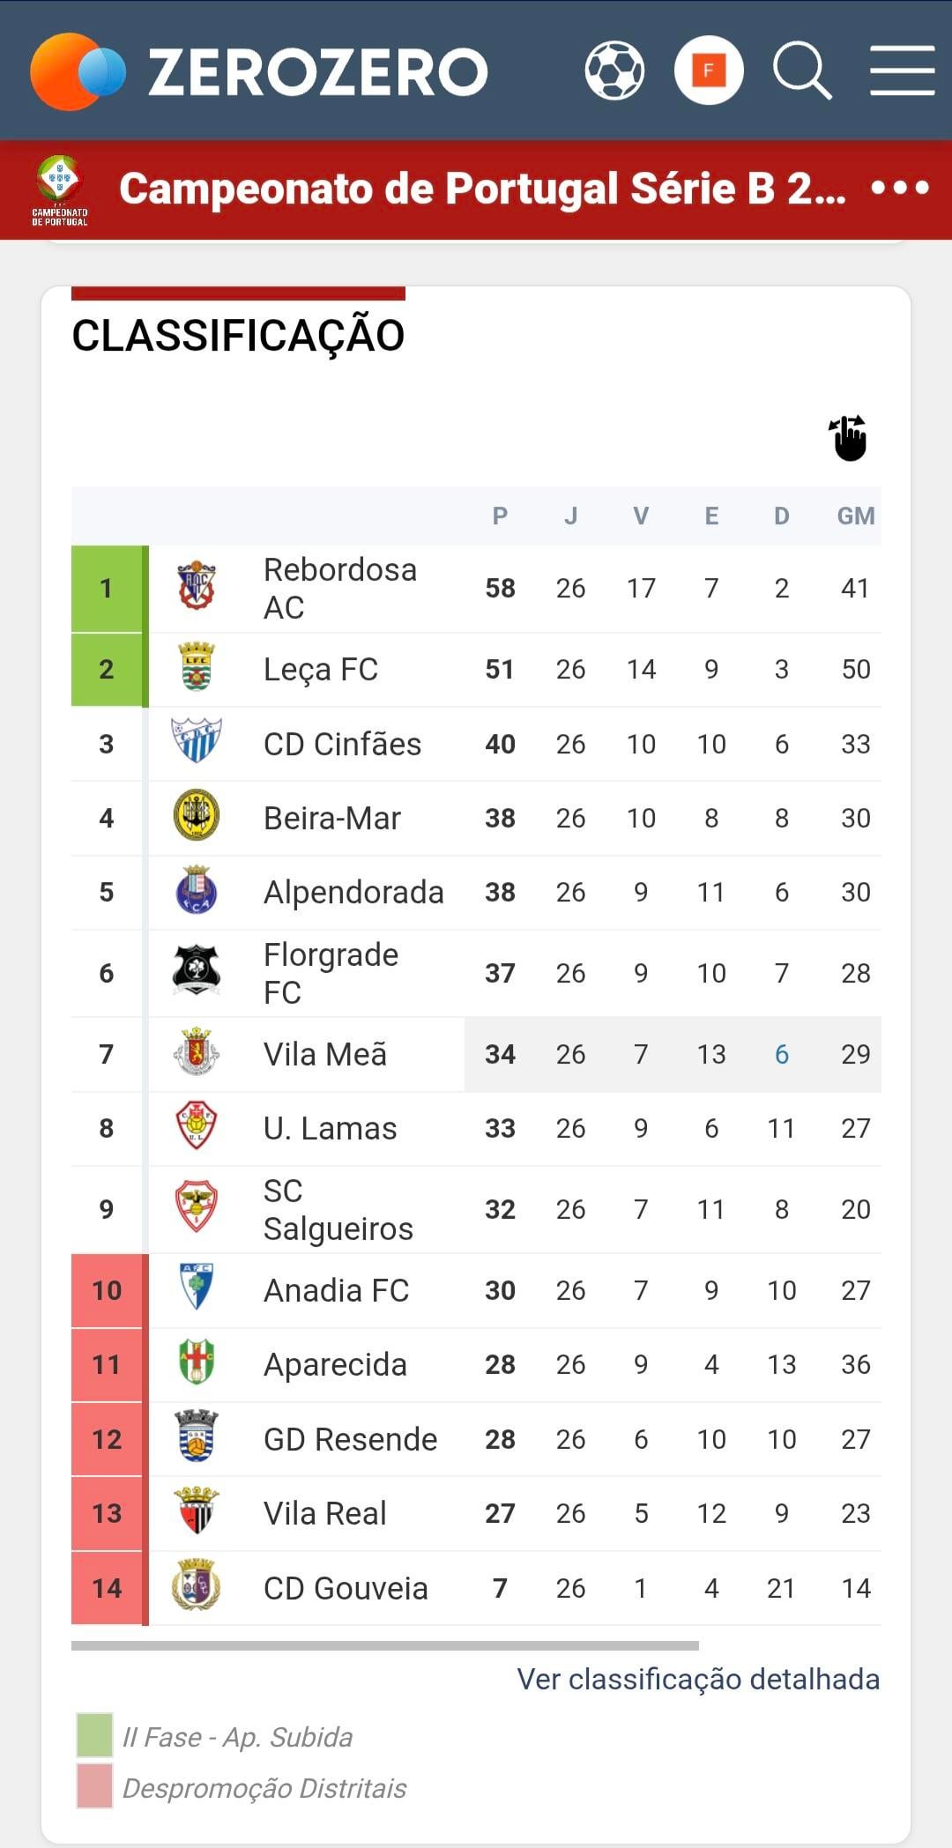Click the green II Fase legend swatch

[94, 1735]
